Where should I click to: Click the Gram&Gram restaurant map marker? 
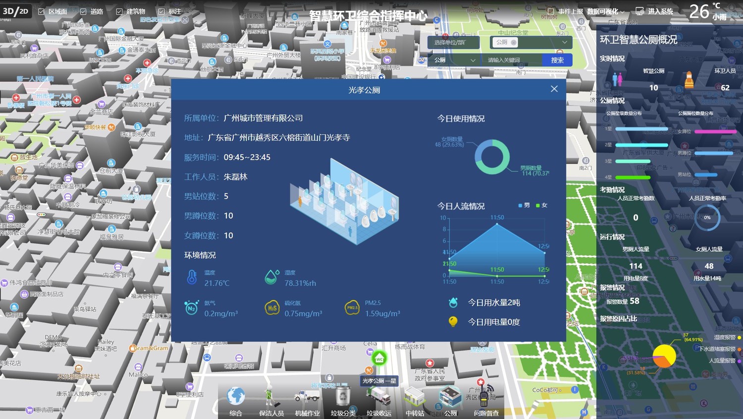(x=132, y=348)
